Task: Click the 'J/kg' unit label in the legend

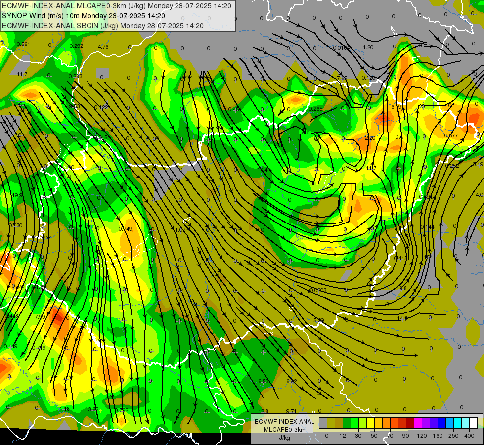Action: coord(285,438)
